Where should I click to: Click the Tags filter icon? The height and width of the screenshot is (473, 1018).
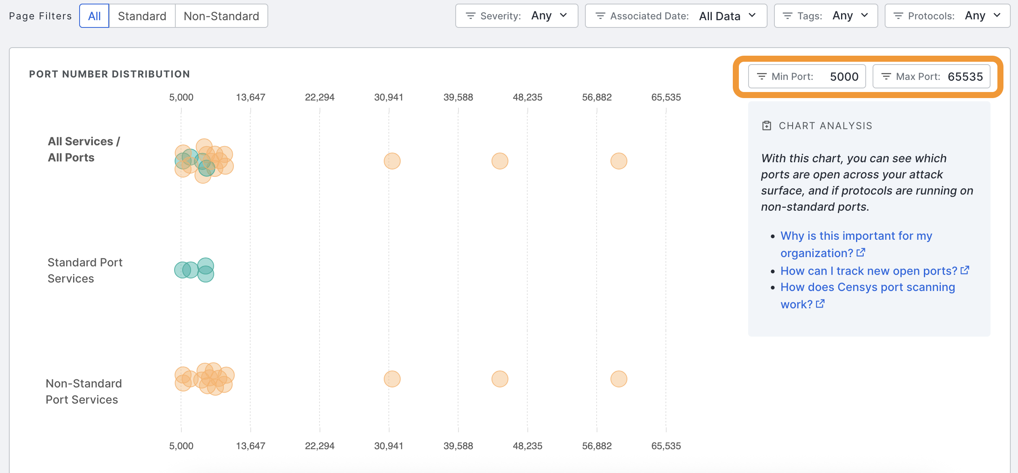(x=787, y=16)
